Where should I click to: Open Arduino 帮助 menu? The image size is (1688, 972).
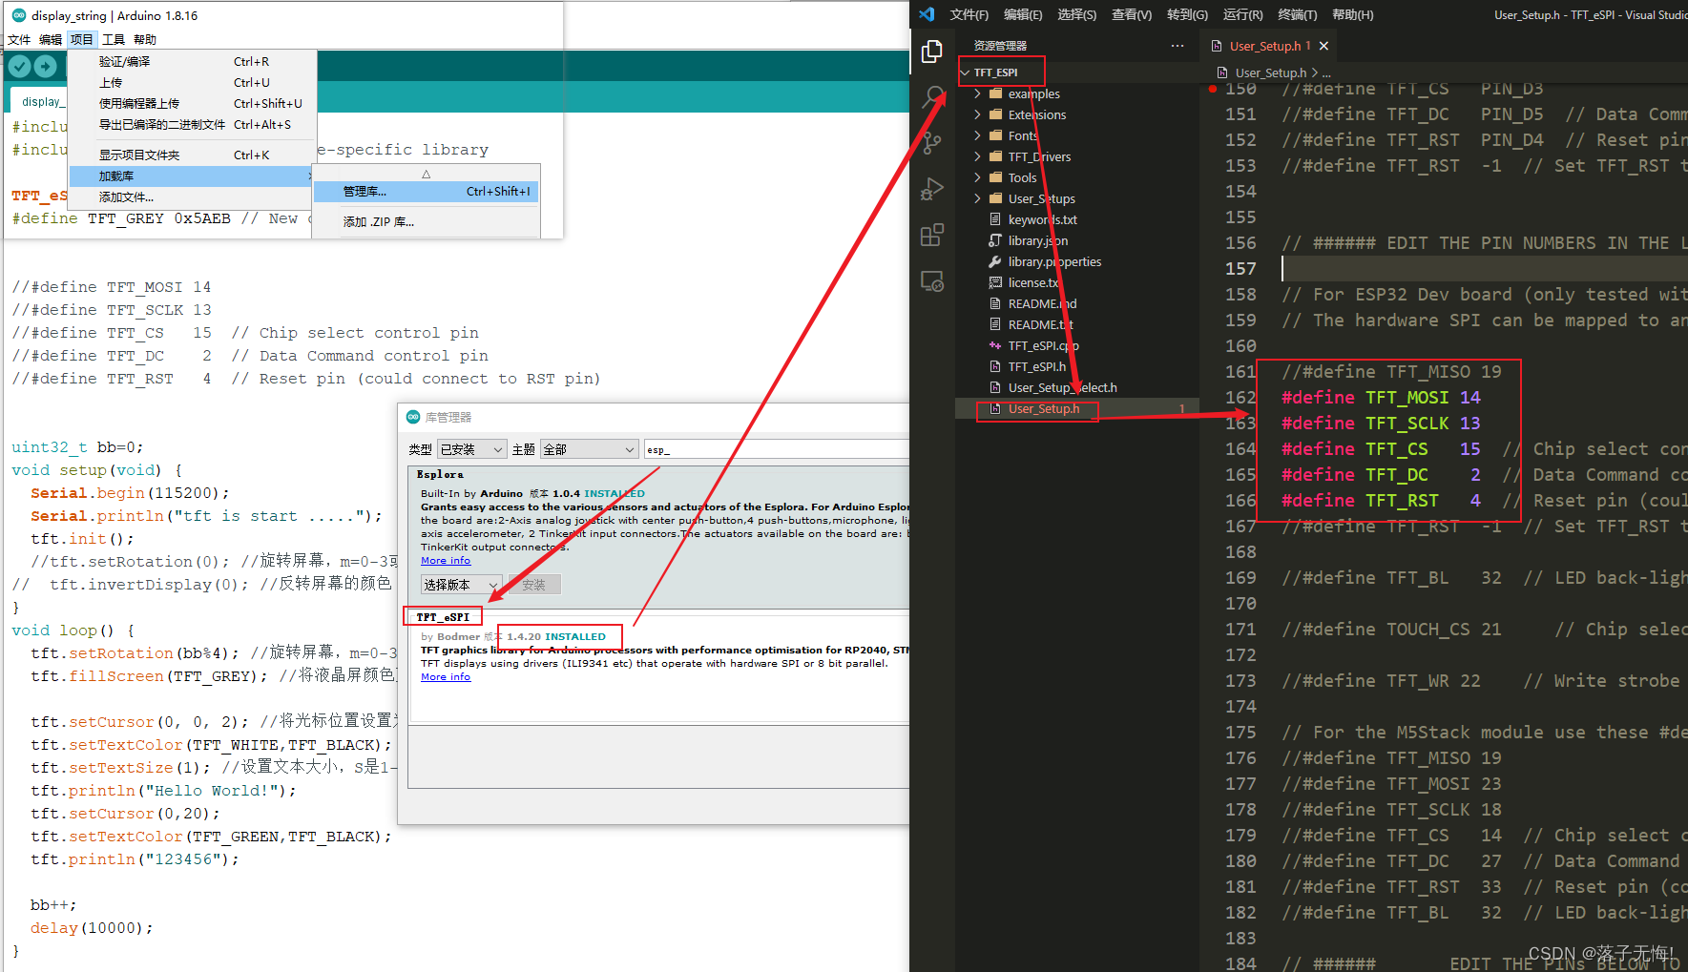[145, 39]
